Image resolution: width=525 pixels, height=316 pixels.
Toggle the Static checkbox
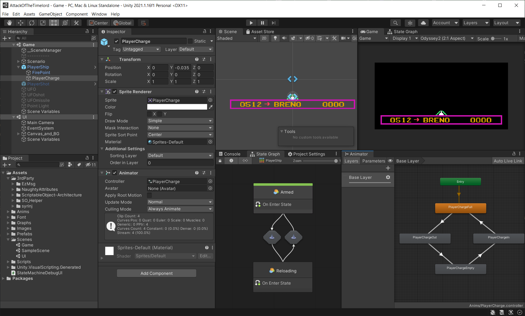pyautogui.click(x=190, y=41)
